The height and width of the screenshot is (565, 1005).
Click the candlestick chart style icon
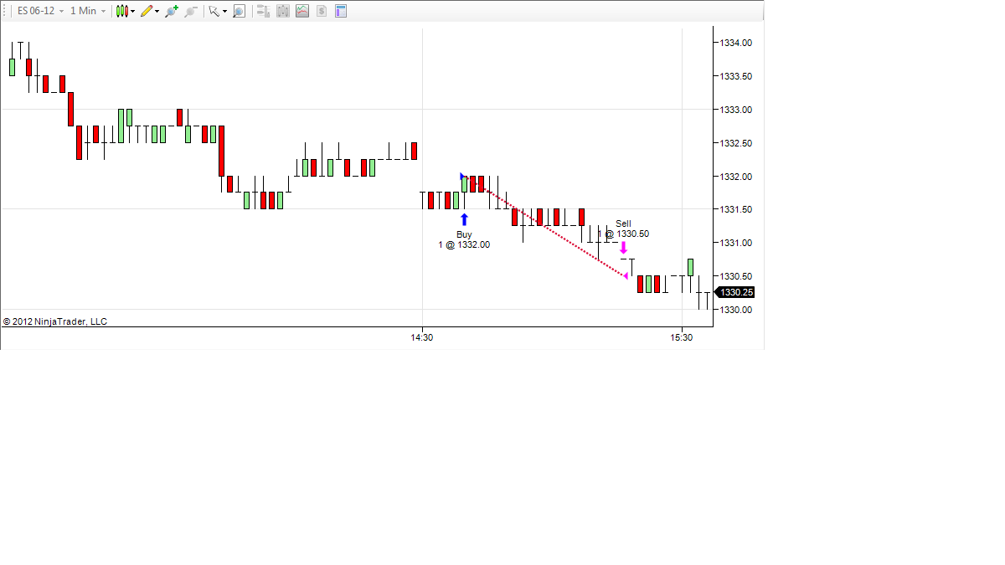click(x=122, y=11)
